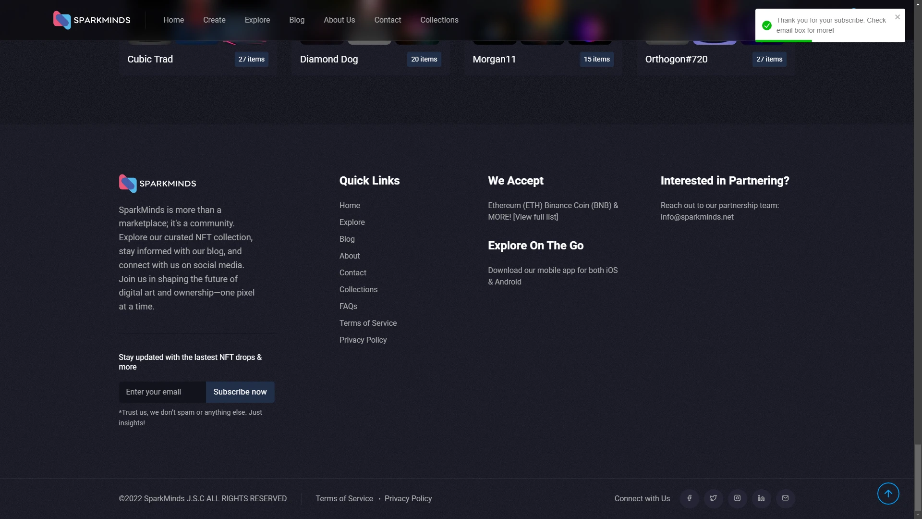Close the subscribe thank-you notification
Screen dimensions: 922x519
tap(897, 17)
